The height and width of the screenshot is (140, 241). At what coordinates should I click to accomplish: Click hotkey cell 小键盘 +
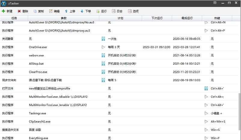[x=216, y=113]
